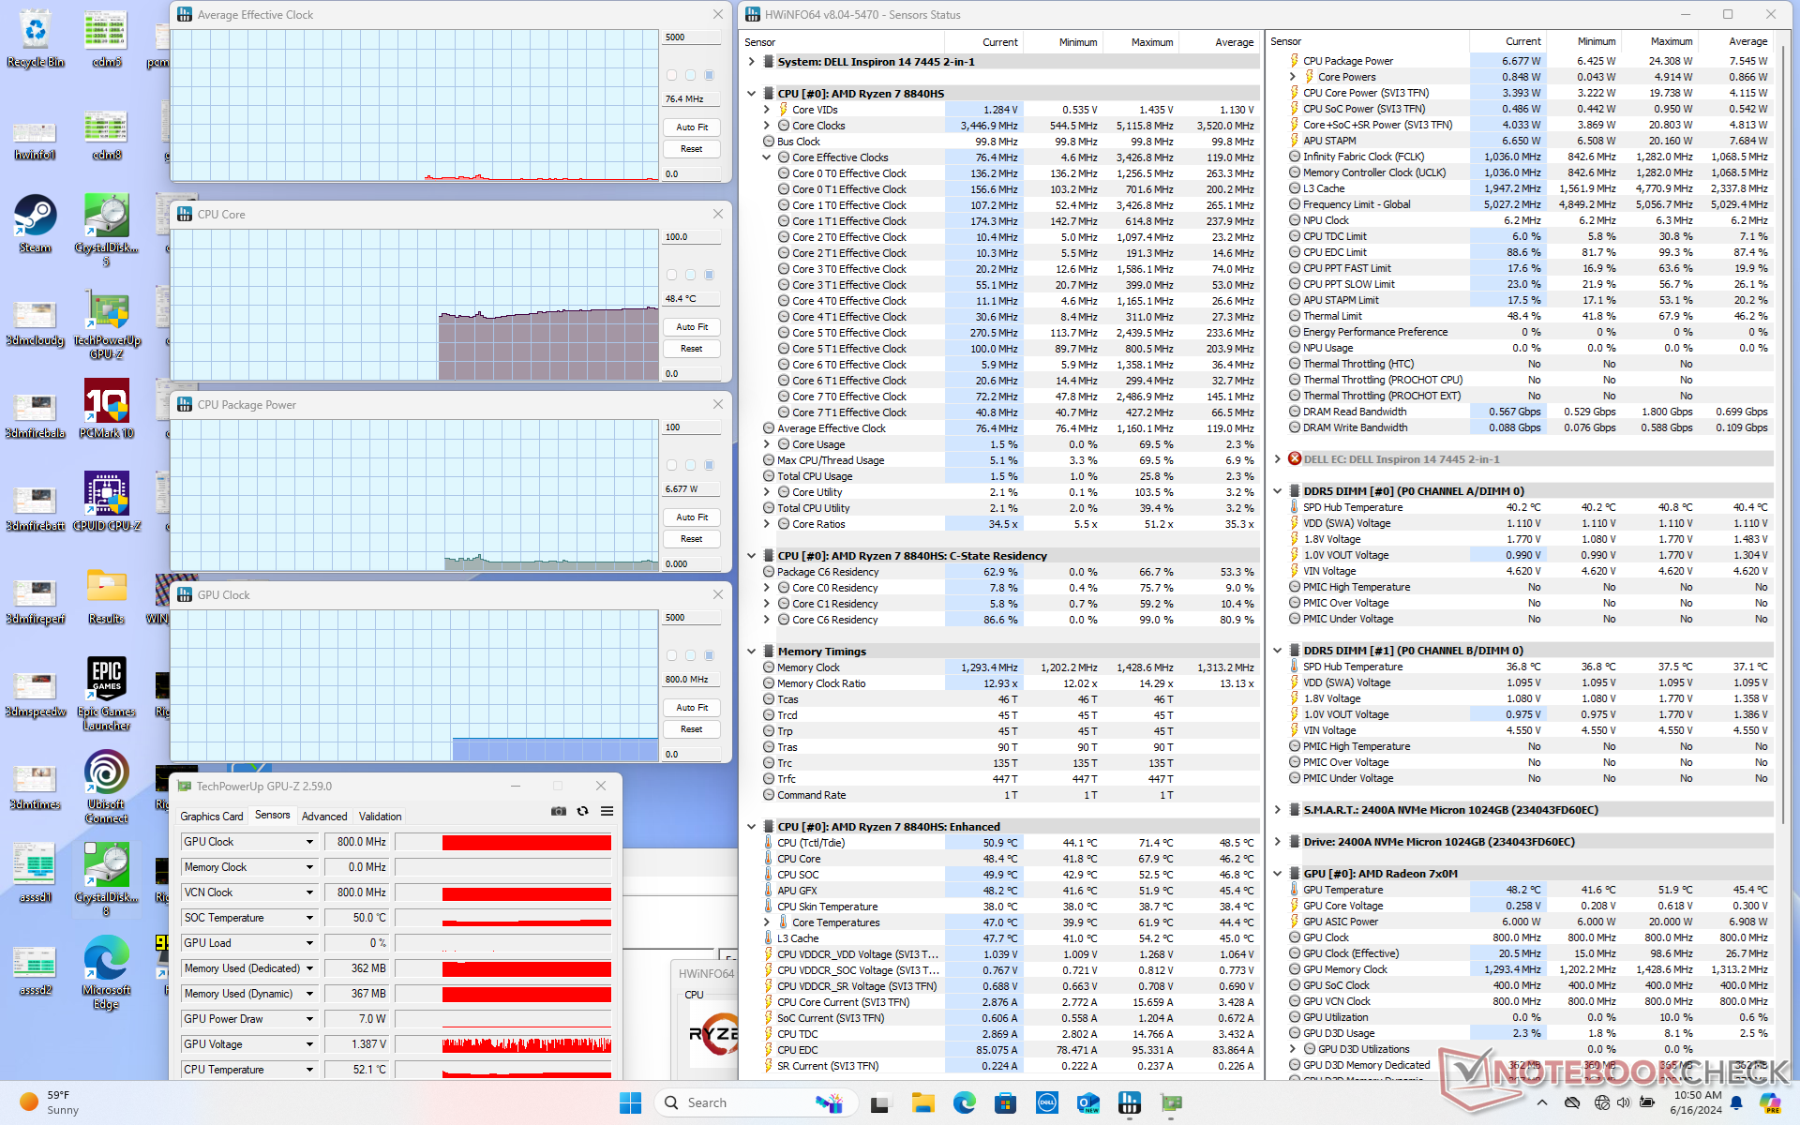This screenshot has height=1125, width=1800.
Task: Open the Windows Start menu
Action: tap(631, 1102)
